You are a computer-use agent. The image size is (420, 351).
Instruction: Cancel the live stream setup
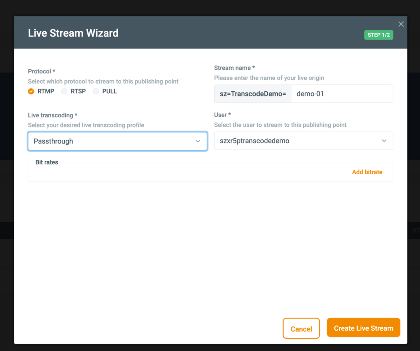coord(301,328)
